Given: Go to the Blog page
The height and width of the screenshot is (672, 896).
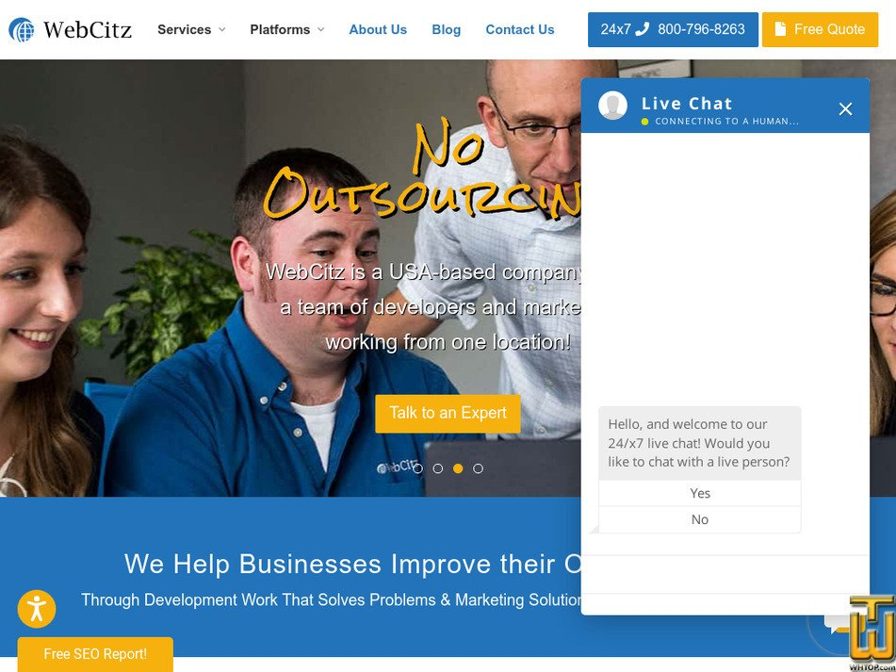Looking at the screenshot, I should [447, 30].
